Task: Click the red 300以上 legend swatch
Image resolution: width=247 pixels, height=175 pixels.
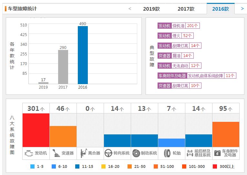Action: pos(215,166)
